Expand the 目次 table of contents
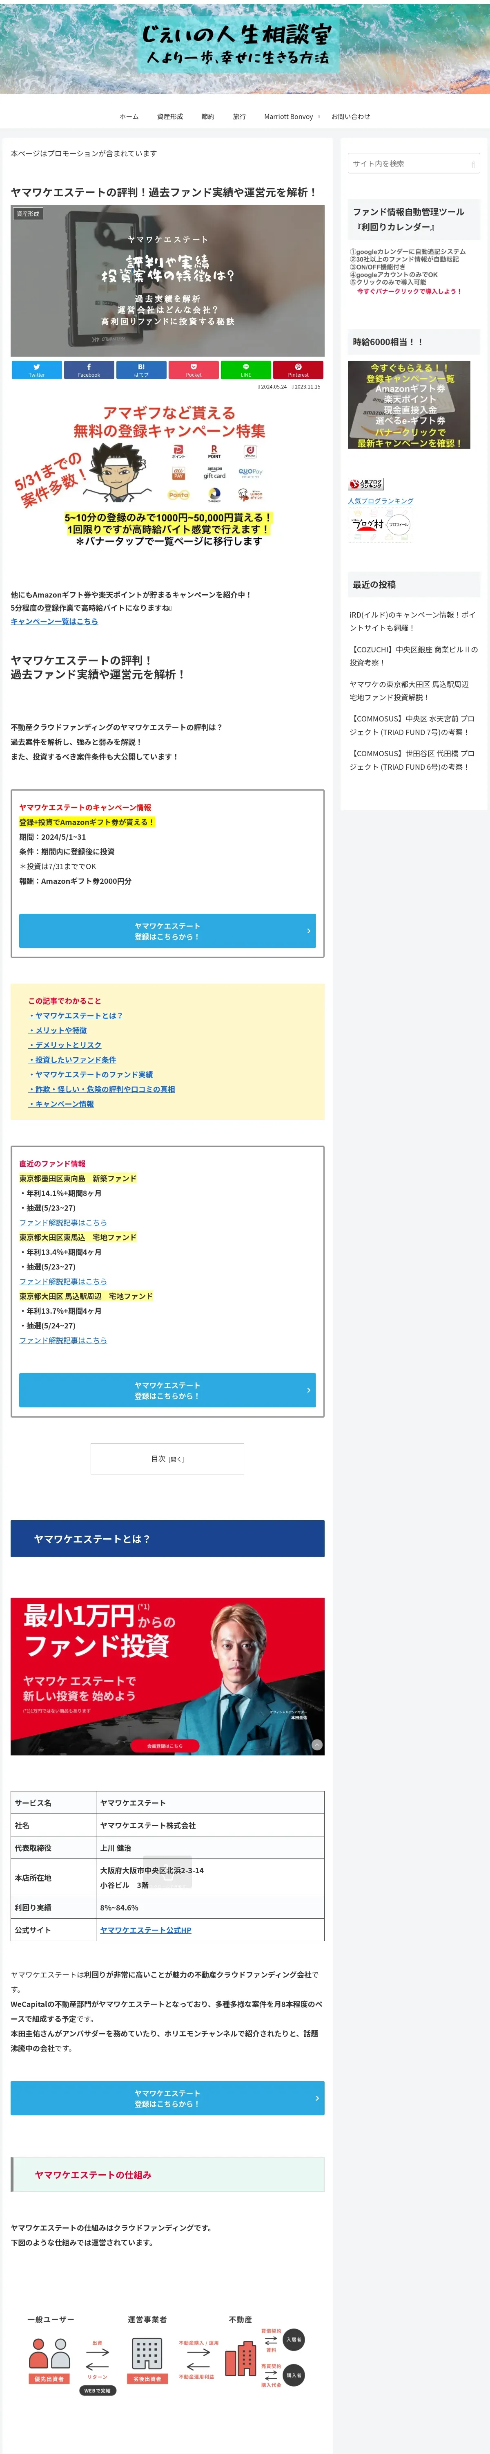The width and height of the screenshot is (490, 2454). [x=167, y=1459]
